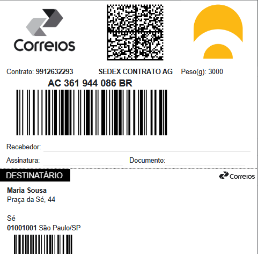The image size is (258, 254).
Task: Click the main tracking barcode
Action: click(x=92, y=112)
